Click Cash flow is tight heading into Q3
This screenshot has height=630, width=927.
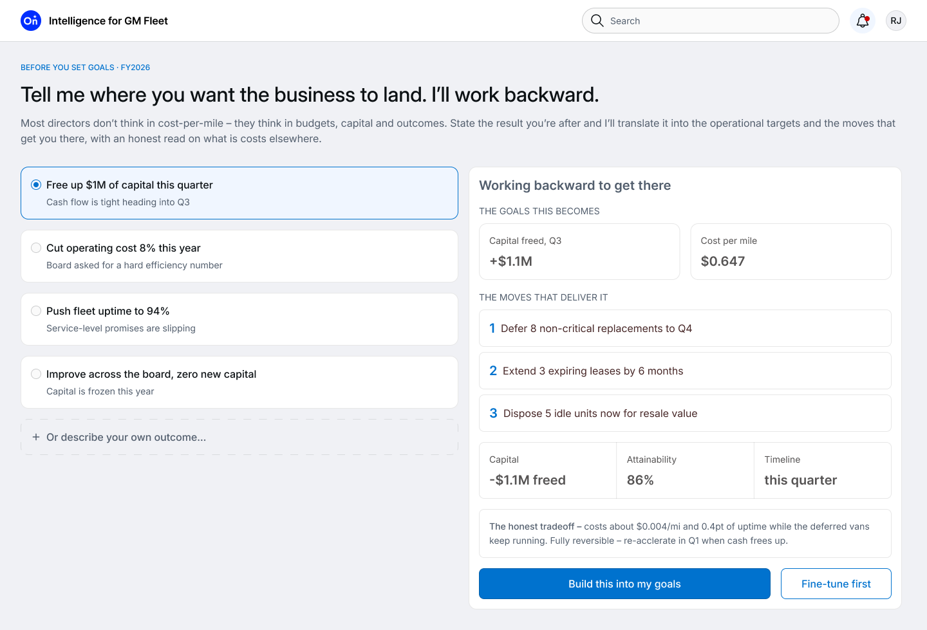[118, 202]
